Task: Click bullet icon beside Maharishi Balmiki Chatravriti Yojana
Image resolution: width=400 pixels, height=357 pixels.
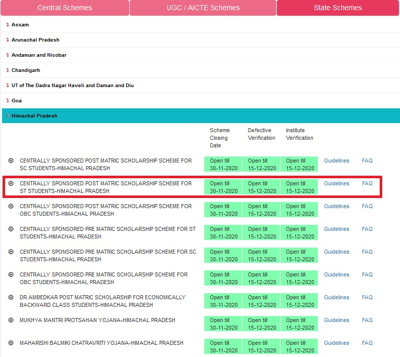Action: (11, 343)
